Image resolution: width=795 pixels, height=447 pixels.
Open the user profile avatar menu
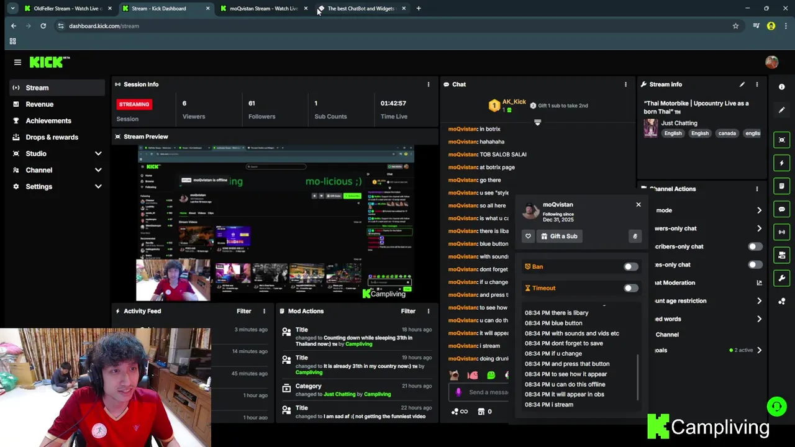(x=771, y=62)
